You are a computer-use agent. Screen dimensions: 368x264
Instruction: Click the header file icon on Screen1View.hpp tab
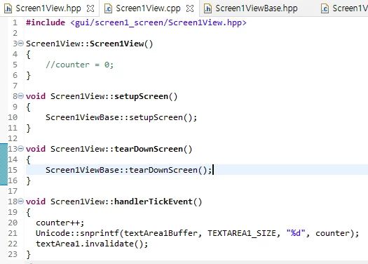click(x=8, y=8)
